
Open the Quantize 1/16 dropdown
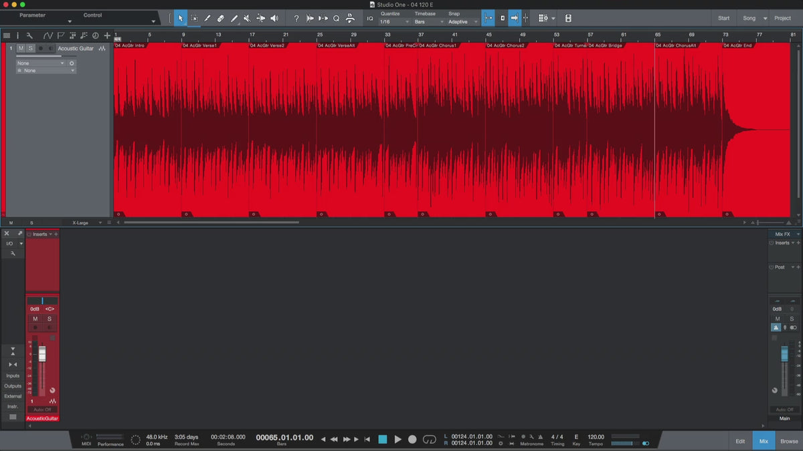[395, 22]
